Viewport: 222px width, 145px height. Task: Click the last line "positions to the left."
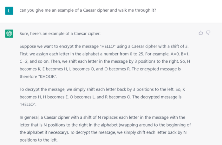tap(41, 139)
